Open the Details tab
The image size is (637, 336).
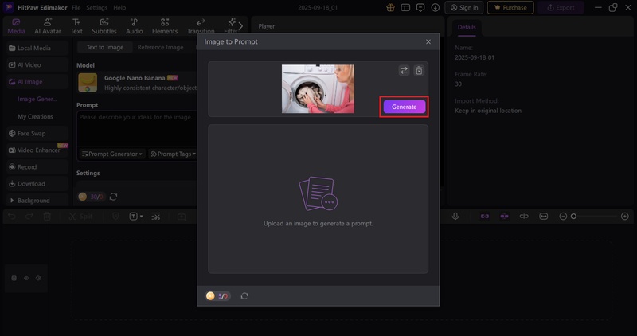(x=467, y=27)
